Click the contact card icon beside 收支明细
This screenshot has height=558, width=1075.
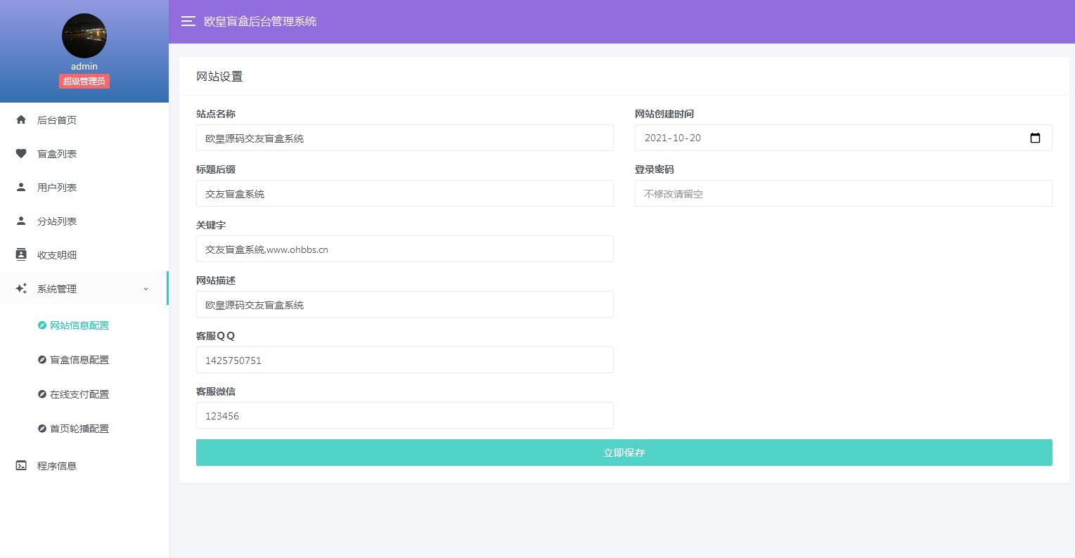pos(21,255)
